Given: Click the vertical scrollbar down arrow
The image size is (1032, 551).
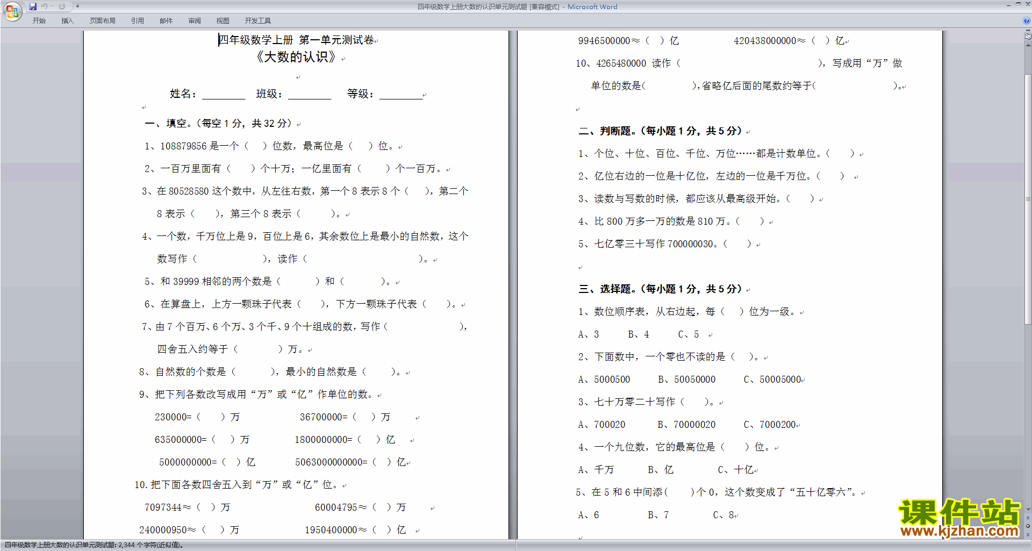Looking at the screenshot, I should click(x=1028, y=509).
